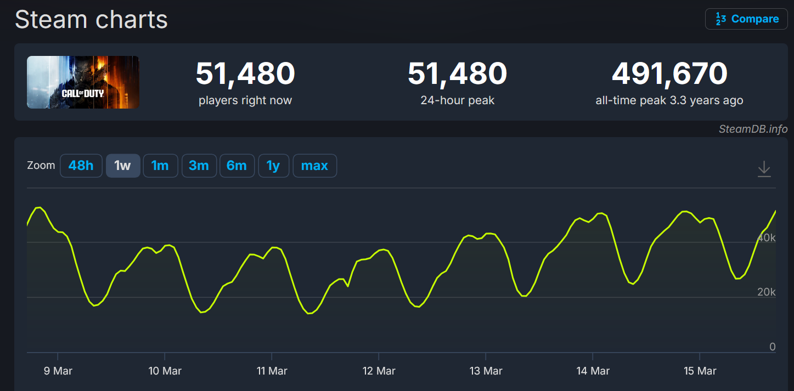Image resolution: width=794 pixels, height=391 pixels.
Task: Click the Steam charts heading
Action: pos(91,20)
